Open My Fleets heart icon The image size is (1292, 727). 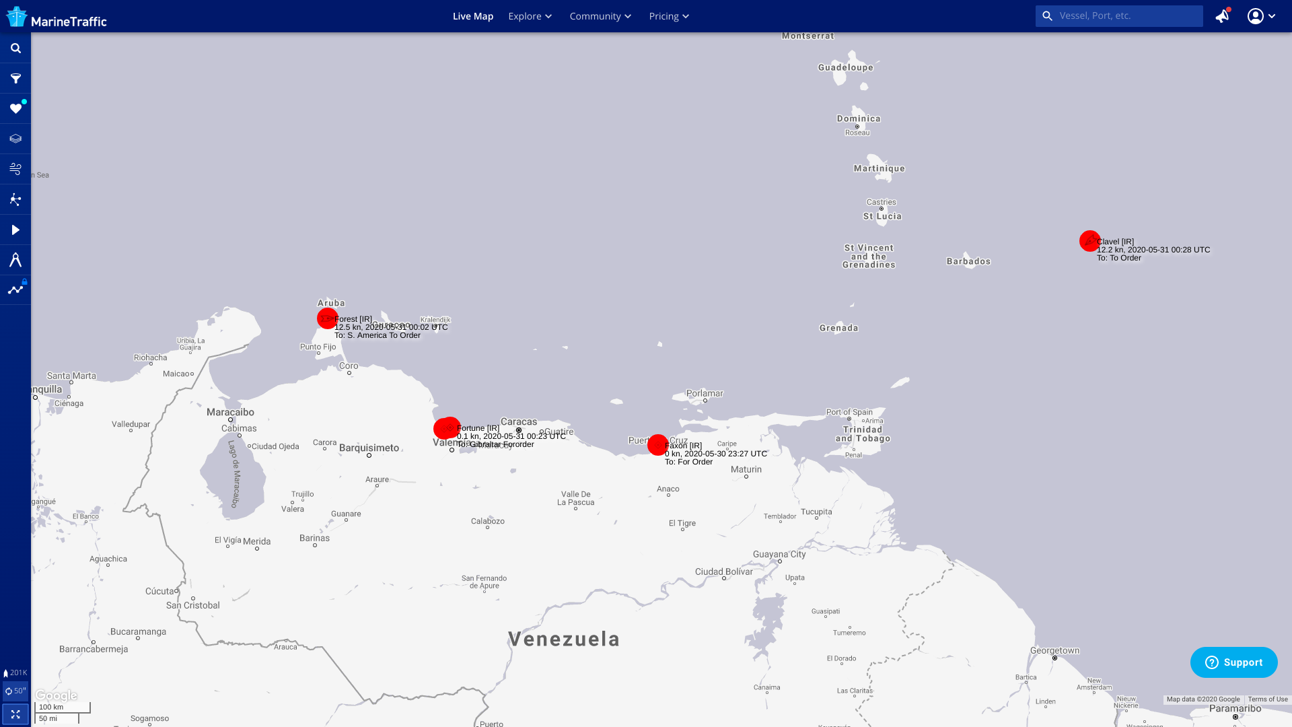15,109
